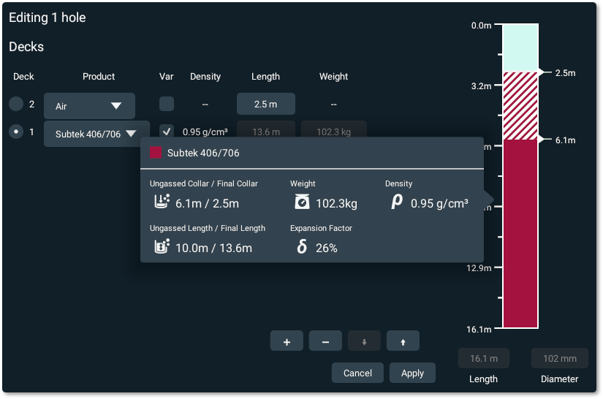603x399 pixels.
Task: Click the 16.1 m hole length field
Action: pyautogui.click(x=484, y=358)
